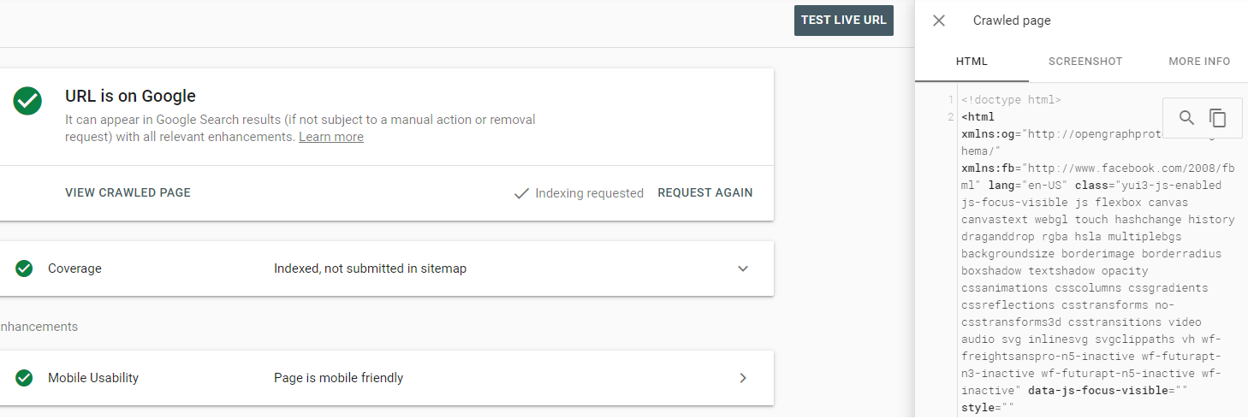Click the 'URL is on Google' heading
This screenshot has width=1248, height=419.
[130, 97]
